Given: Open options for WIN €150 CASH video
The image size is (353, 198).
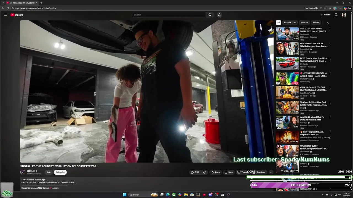Looking at the screenshot, I should pos(330,88).
